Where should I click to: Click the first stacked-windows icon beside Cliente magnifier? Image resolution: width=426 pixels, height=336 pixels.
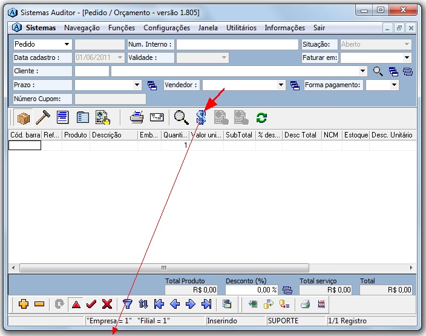coord(393,71)
